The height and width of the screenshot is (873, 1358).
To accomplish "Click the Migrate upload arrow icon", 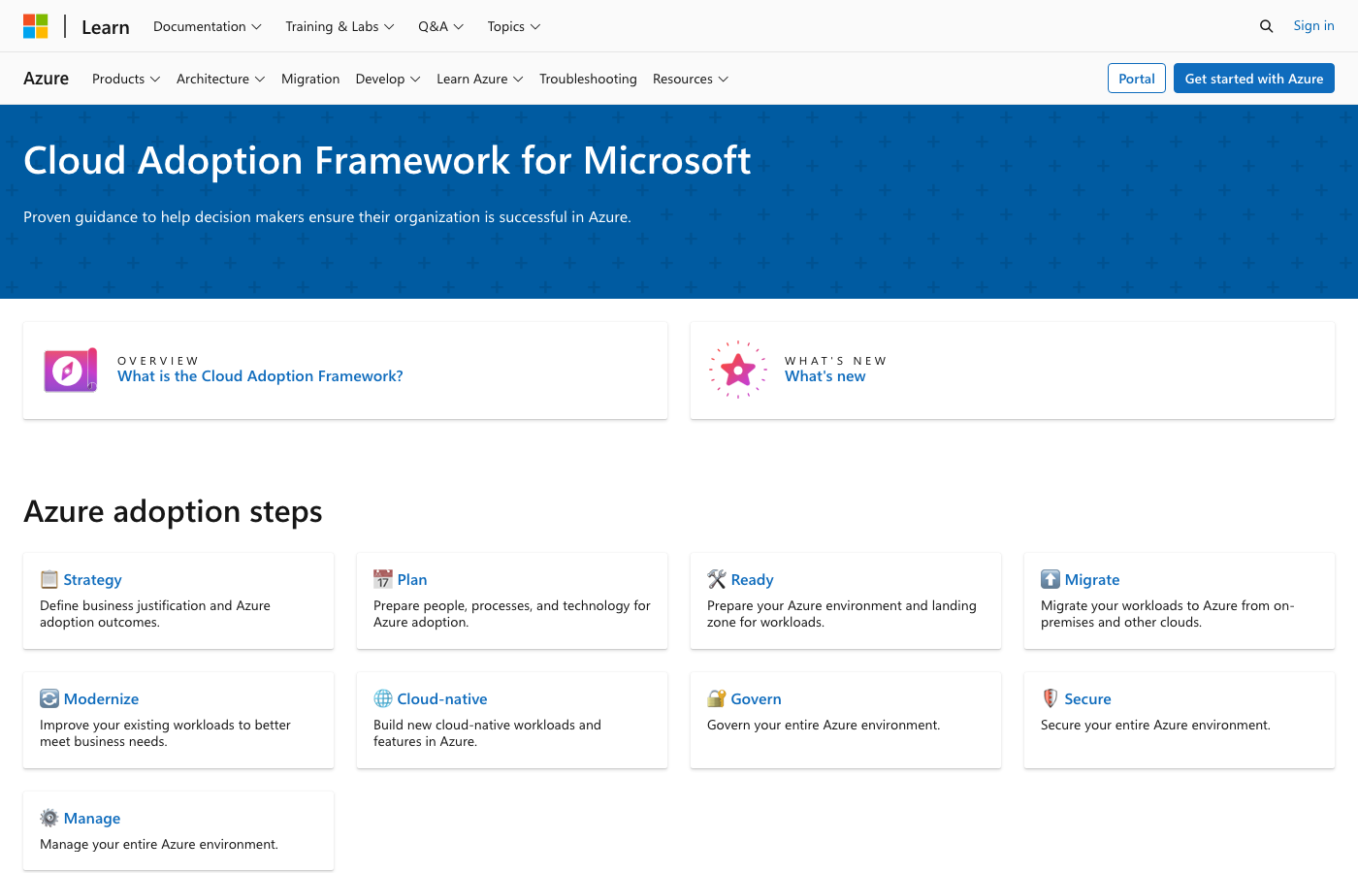I will click(x=1051, y=579).
